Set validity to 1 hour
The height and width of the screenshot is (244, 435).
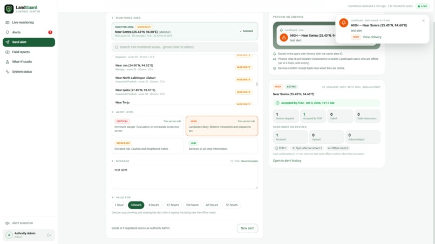point(119,205)
